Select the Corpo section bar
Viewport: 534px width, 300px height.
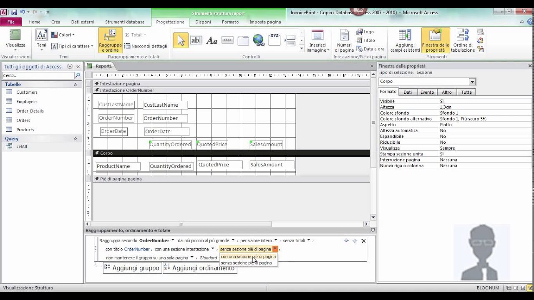232,153
